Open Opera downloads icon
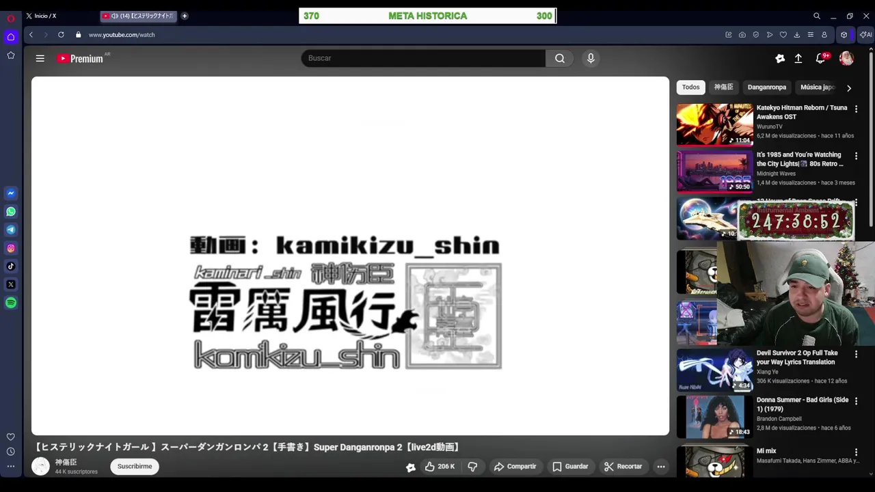This screenshot has height=492, width=875. (797, 35)
